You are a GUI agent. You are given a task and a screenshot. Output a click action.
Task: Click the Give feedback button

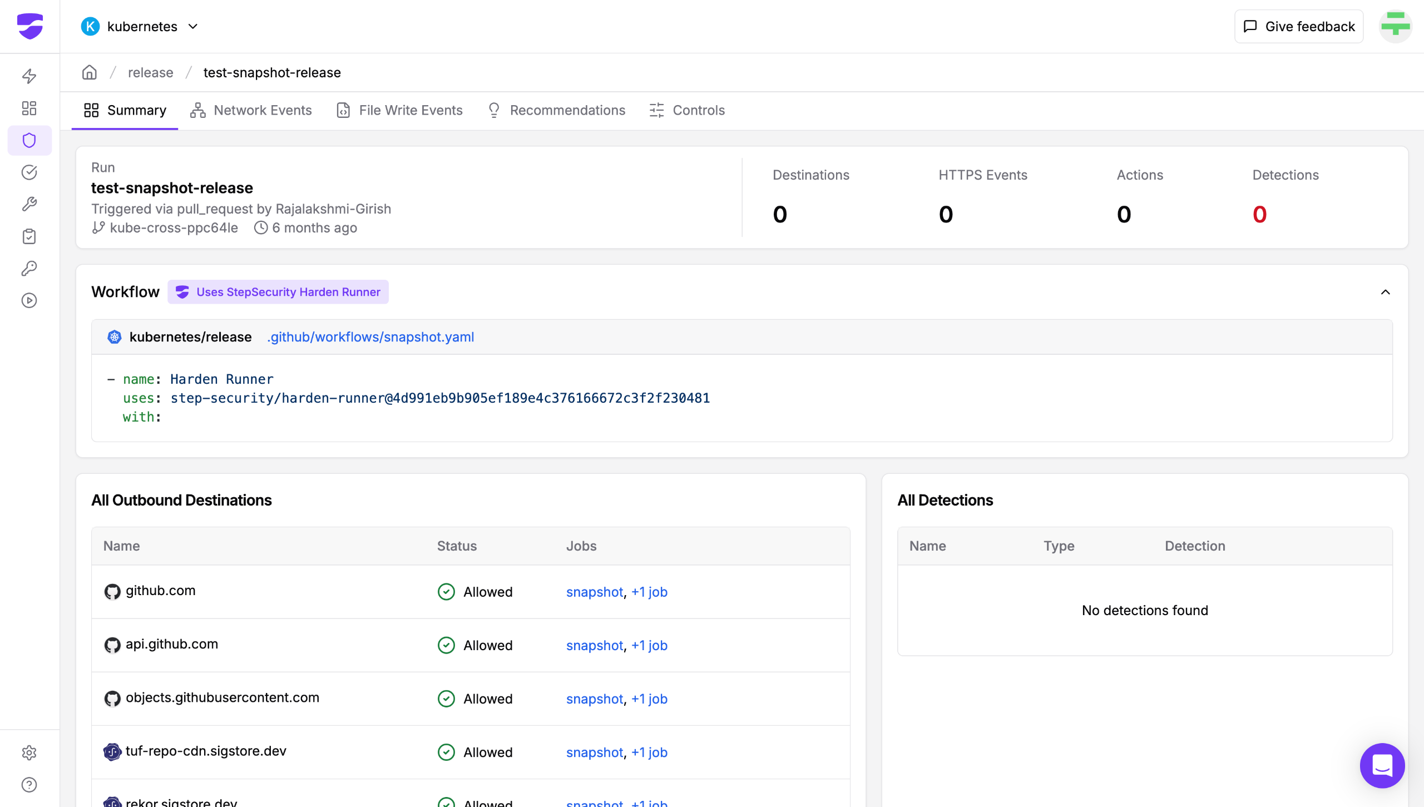pyautogui.click(x=1299, y=26)
